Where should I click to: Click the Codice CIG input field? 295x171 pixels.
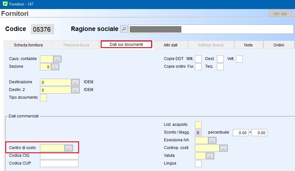coord(59,156)
